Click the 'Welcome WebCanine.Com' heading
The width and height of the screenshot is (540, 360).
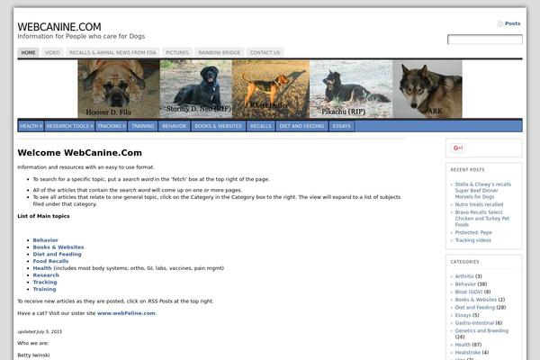point(79,153)
